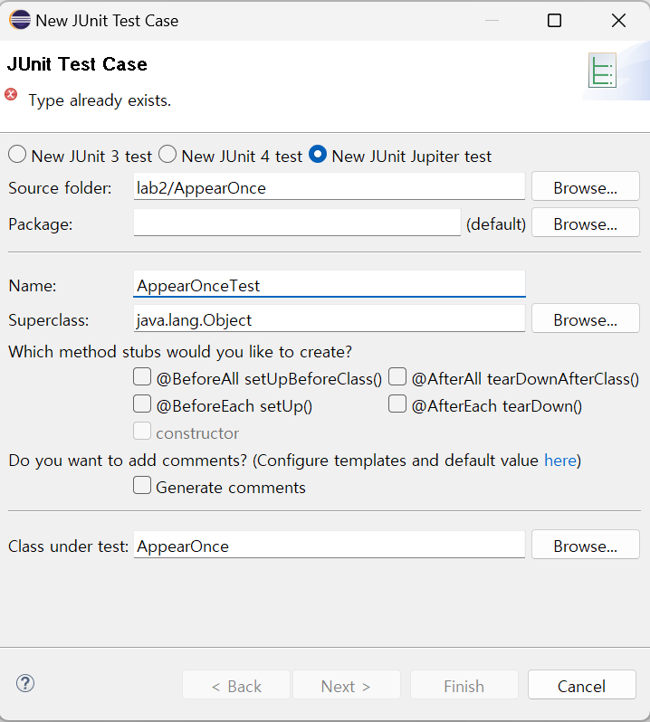Viewport: 650px width, 722px height.
Task: Browse for the Class under test
Action: click(585, 546)
